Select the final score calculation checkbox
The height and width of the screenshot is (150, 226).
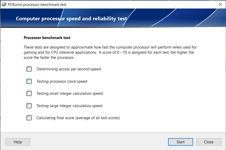29,118
